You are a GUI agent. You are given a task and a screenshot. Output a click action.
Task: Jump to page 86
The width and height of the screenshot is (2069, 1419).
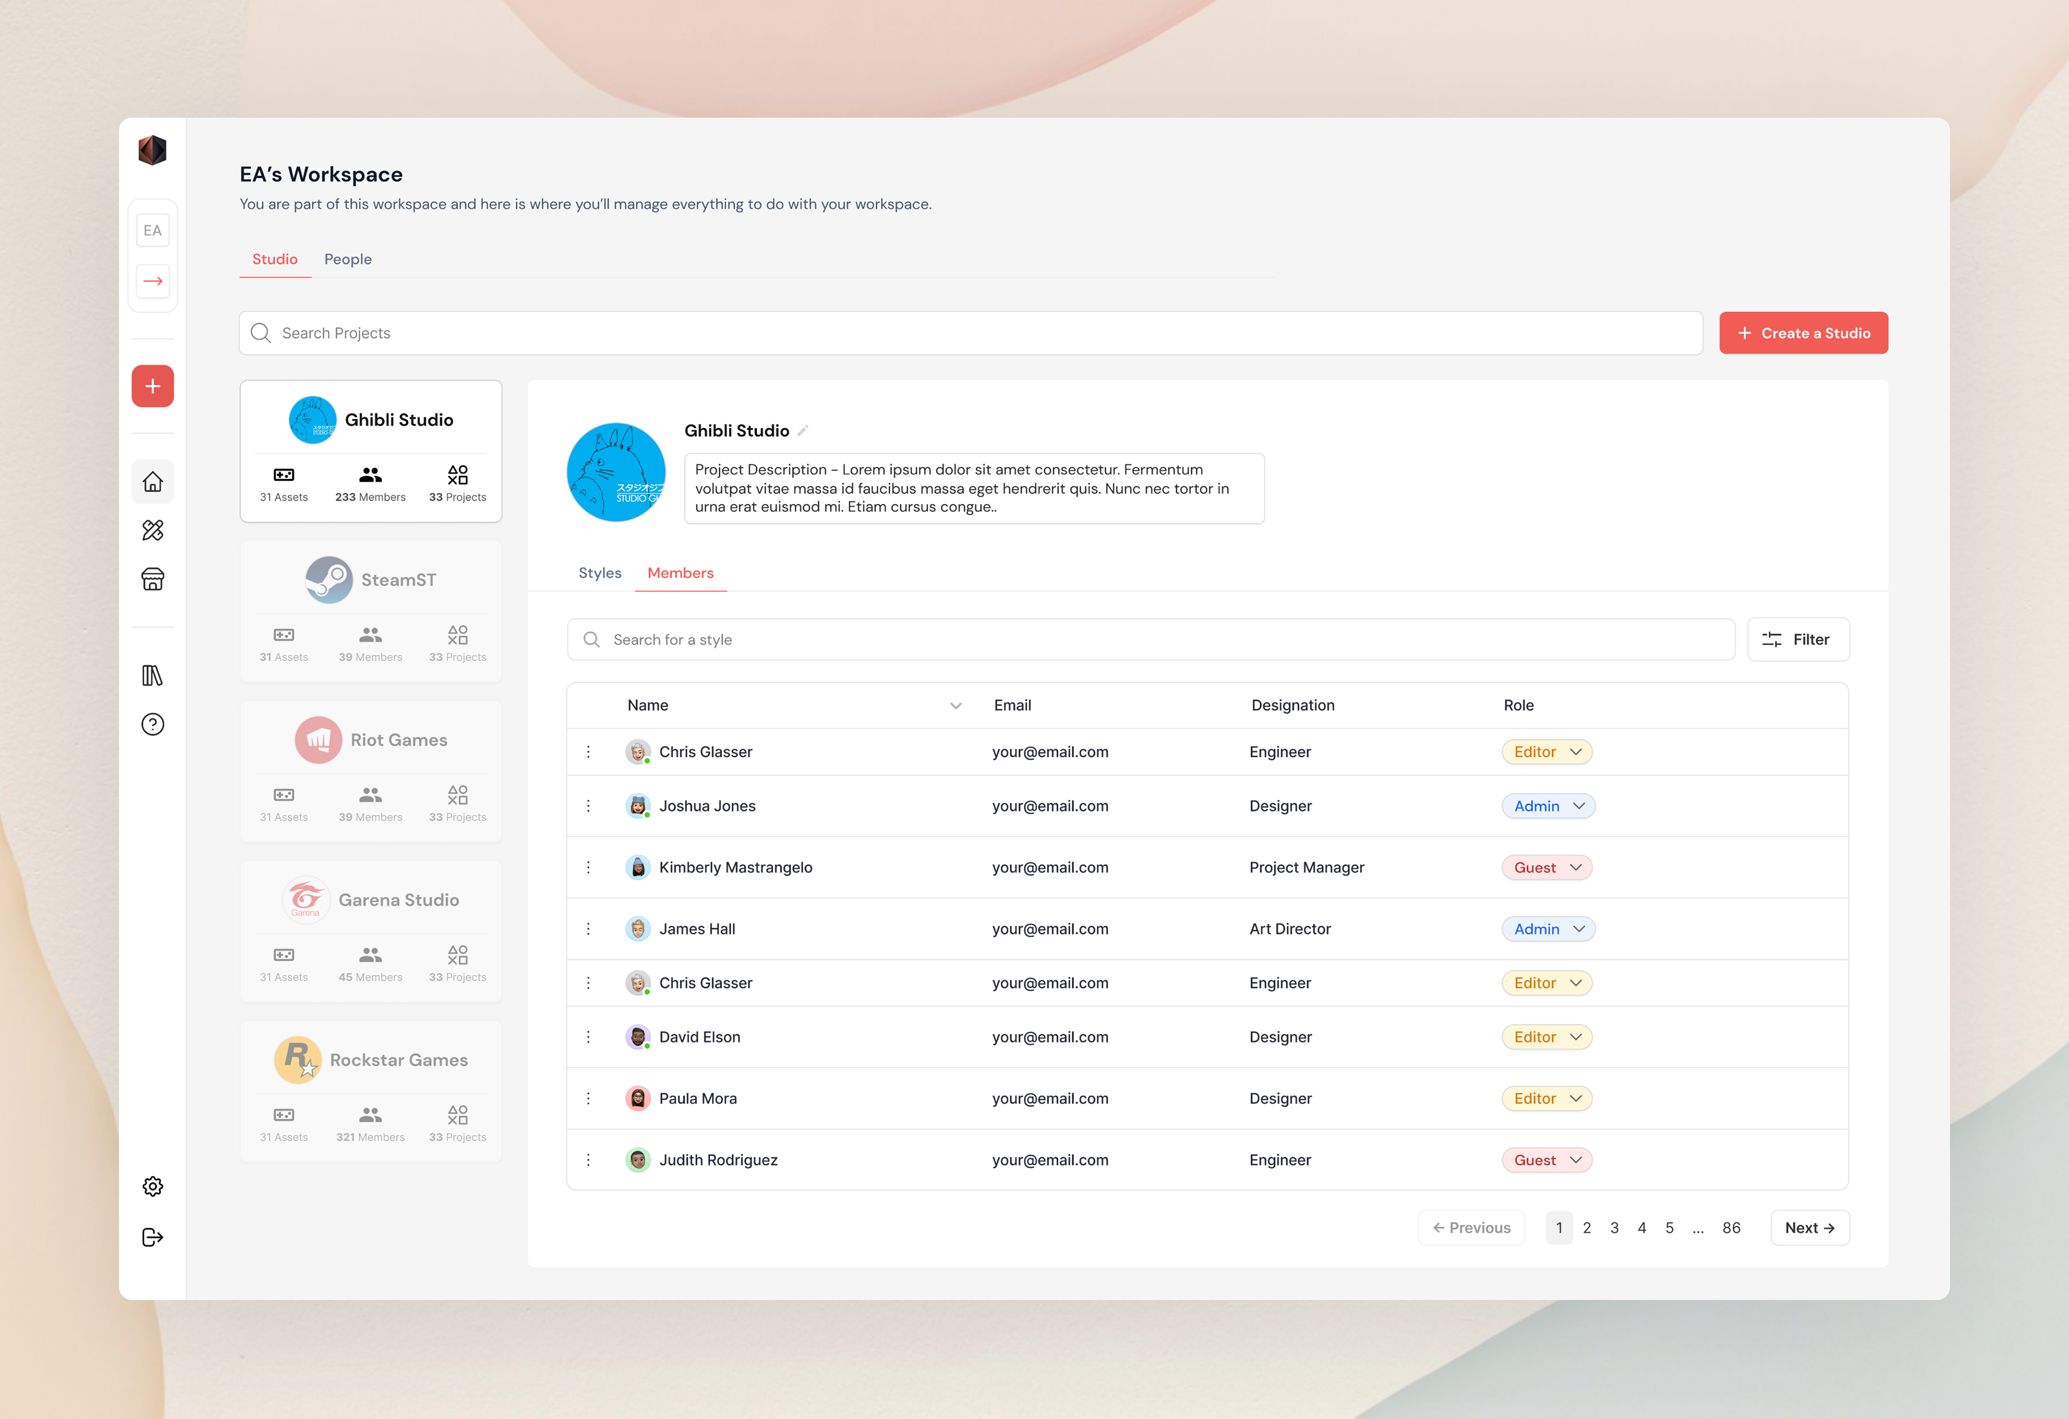(x=1731, y=1228)
